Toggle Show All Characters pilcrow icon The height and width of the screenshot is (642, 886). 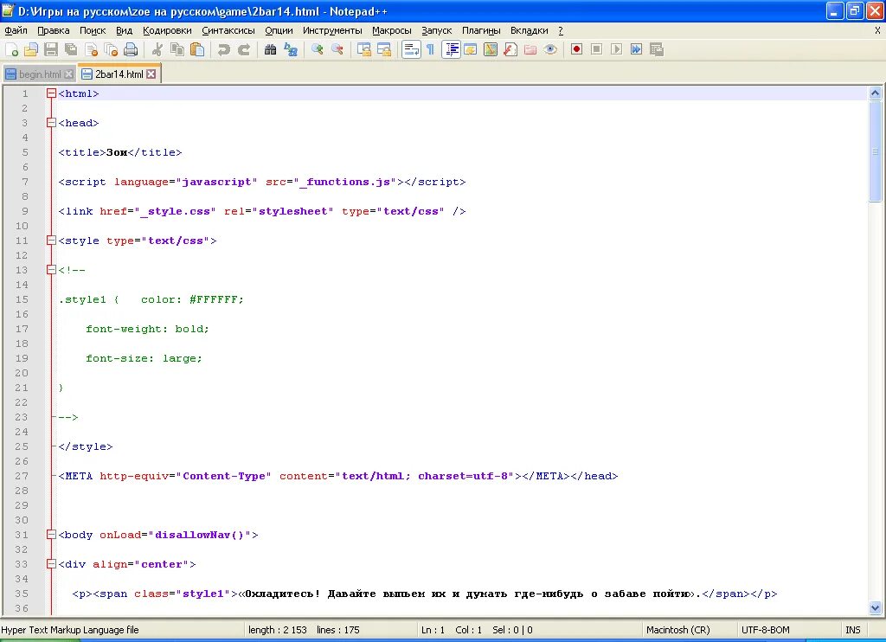click(x=431, y=49)
